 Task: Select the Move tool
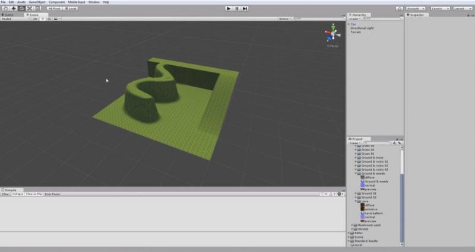[x=13, y=8]
